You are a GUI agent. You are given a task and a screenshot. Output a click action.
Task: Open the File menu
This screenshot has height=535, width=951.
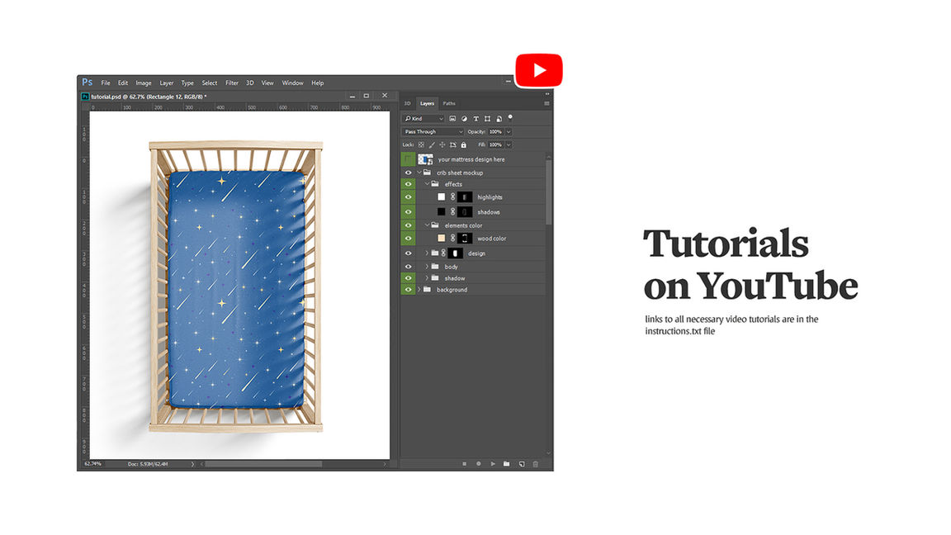pos(106,83)
